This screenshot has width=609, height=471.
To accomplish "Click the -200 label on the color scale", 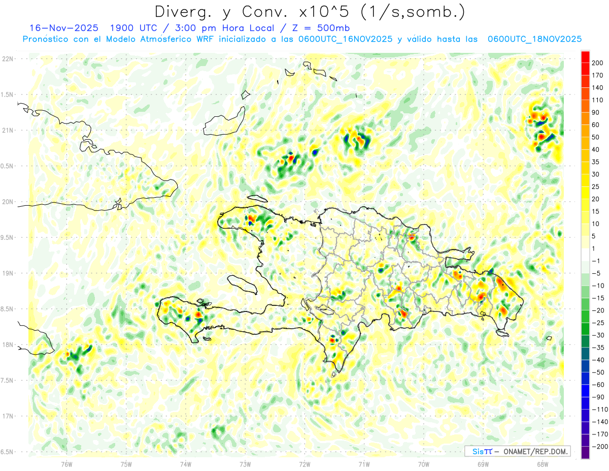I will [x=599, y=447].
